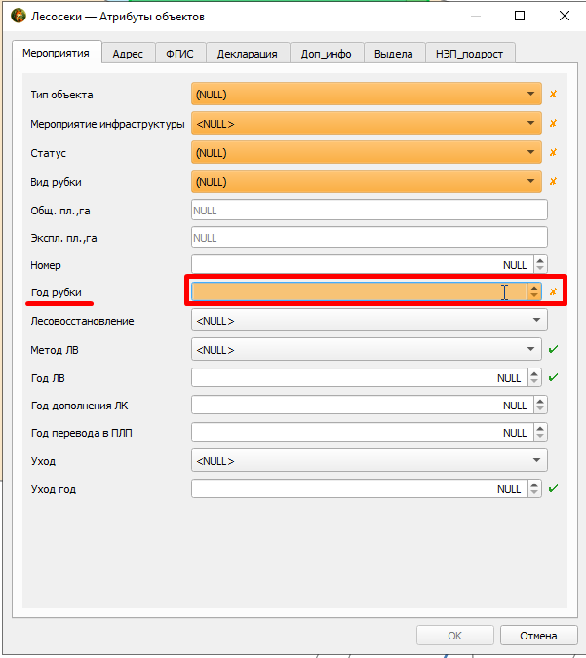
Task: Open the Тип объекта dropdown
Action: (x=366, y=94)
